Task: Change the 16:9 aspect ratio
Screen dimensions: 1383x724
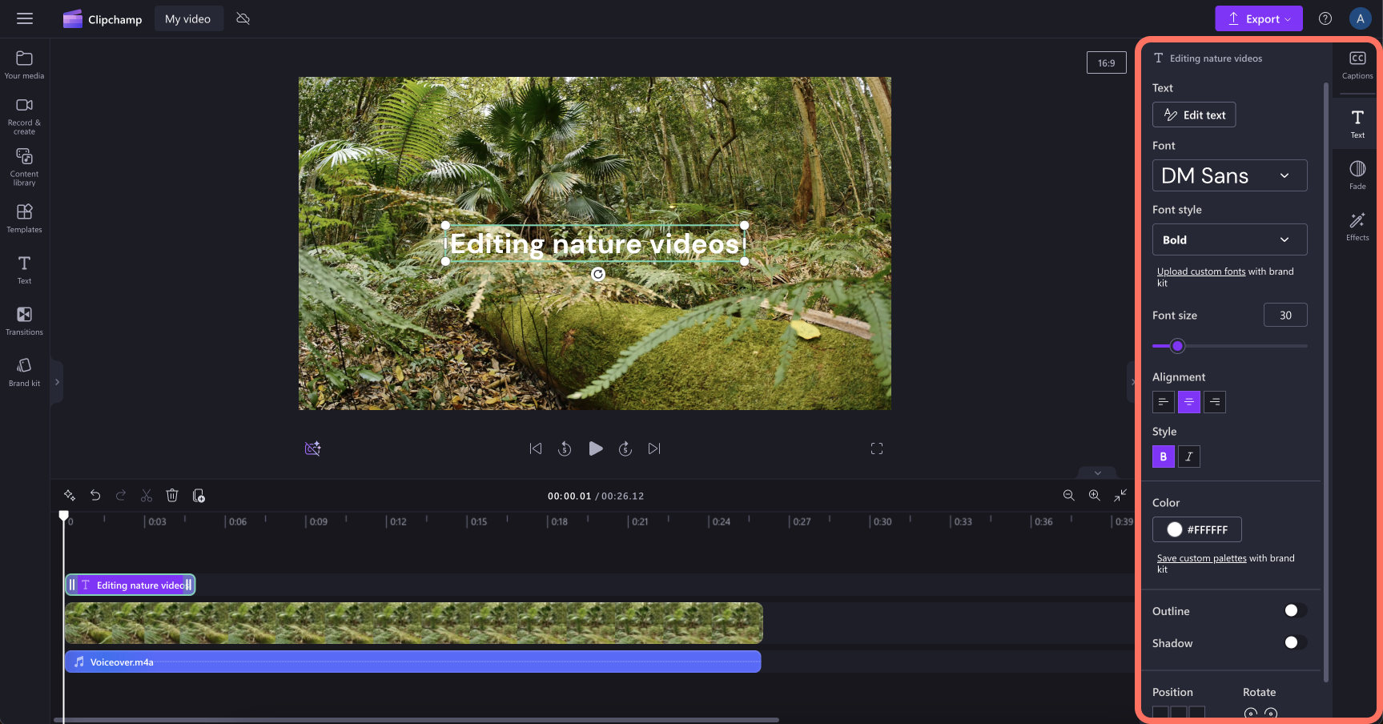Action: coord(1107,62)
